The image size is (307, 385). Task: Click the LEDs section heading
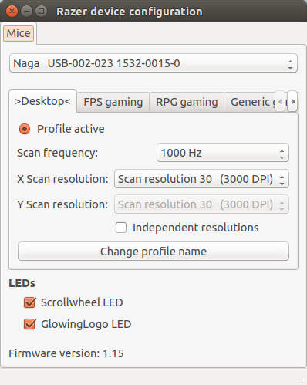(x=22, y=283)
